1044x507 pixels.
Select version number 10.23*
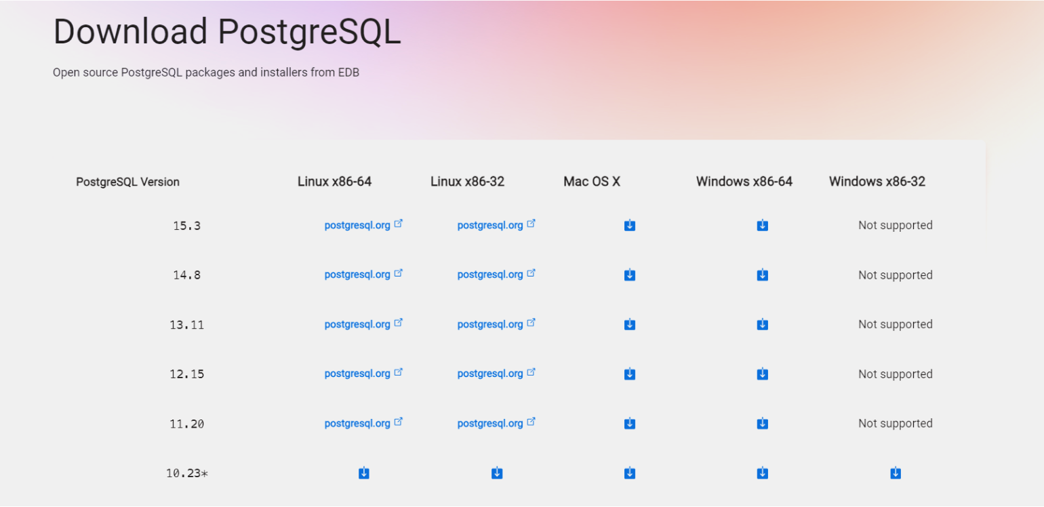pos(187,473)
